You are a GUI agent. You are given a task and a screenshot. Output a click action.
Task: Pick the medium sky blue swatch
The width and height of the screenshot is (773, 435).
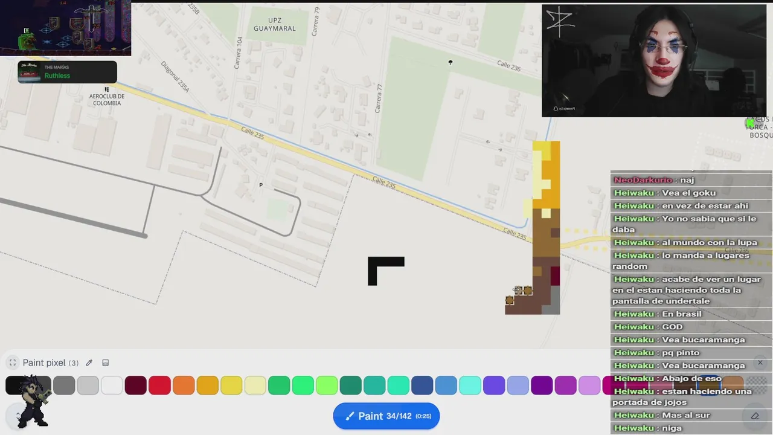[x=446, y=385]
